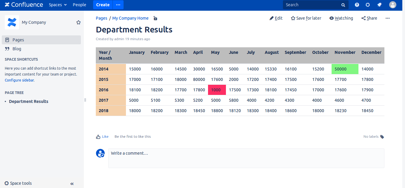Toggle Watching for this page
The image size is (405, 188).
tap(341, 18)
